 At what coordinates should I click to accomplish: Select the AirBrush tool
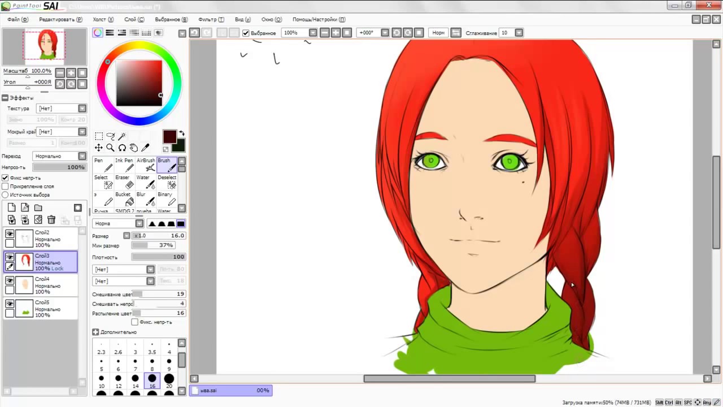(146, 164)
